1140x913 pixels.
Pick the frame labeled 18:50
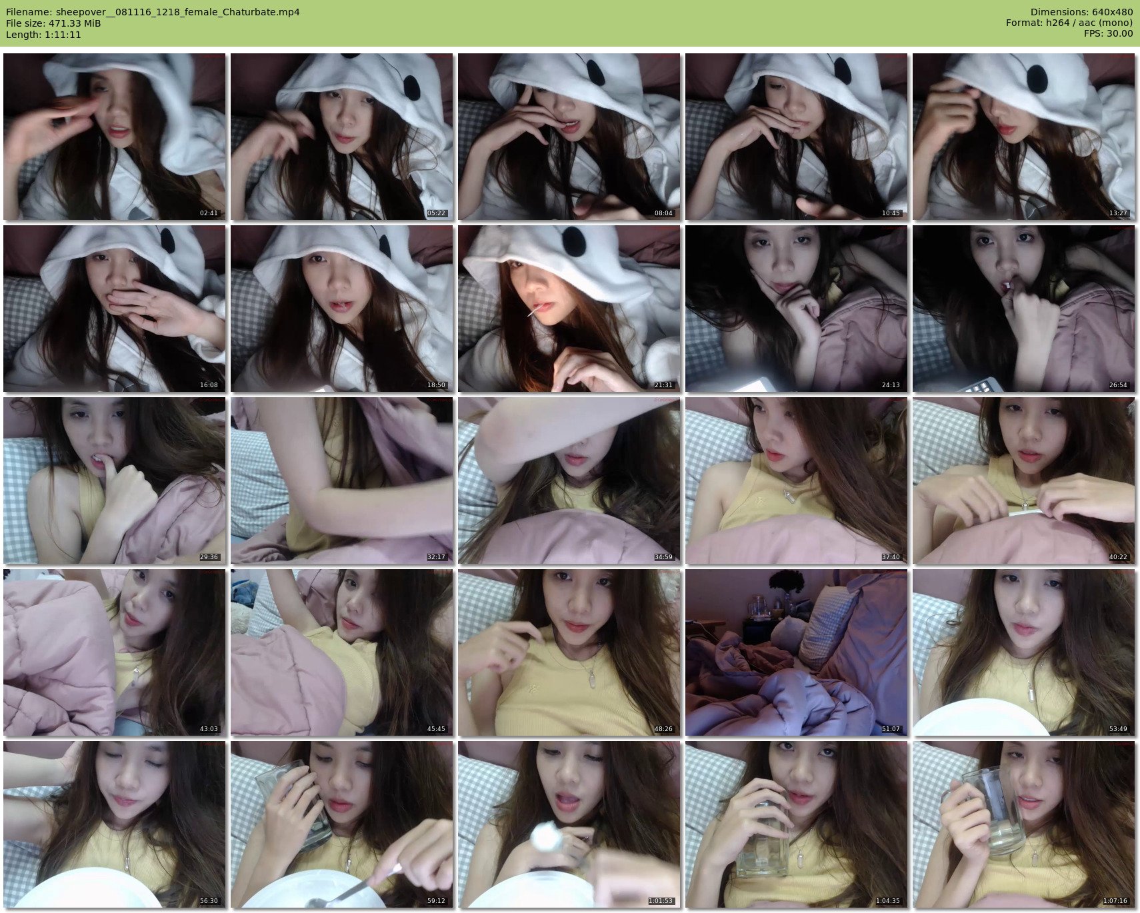click(x=341, y=309)
